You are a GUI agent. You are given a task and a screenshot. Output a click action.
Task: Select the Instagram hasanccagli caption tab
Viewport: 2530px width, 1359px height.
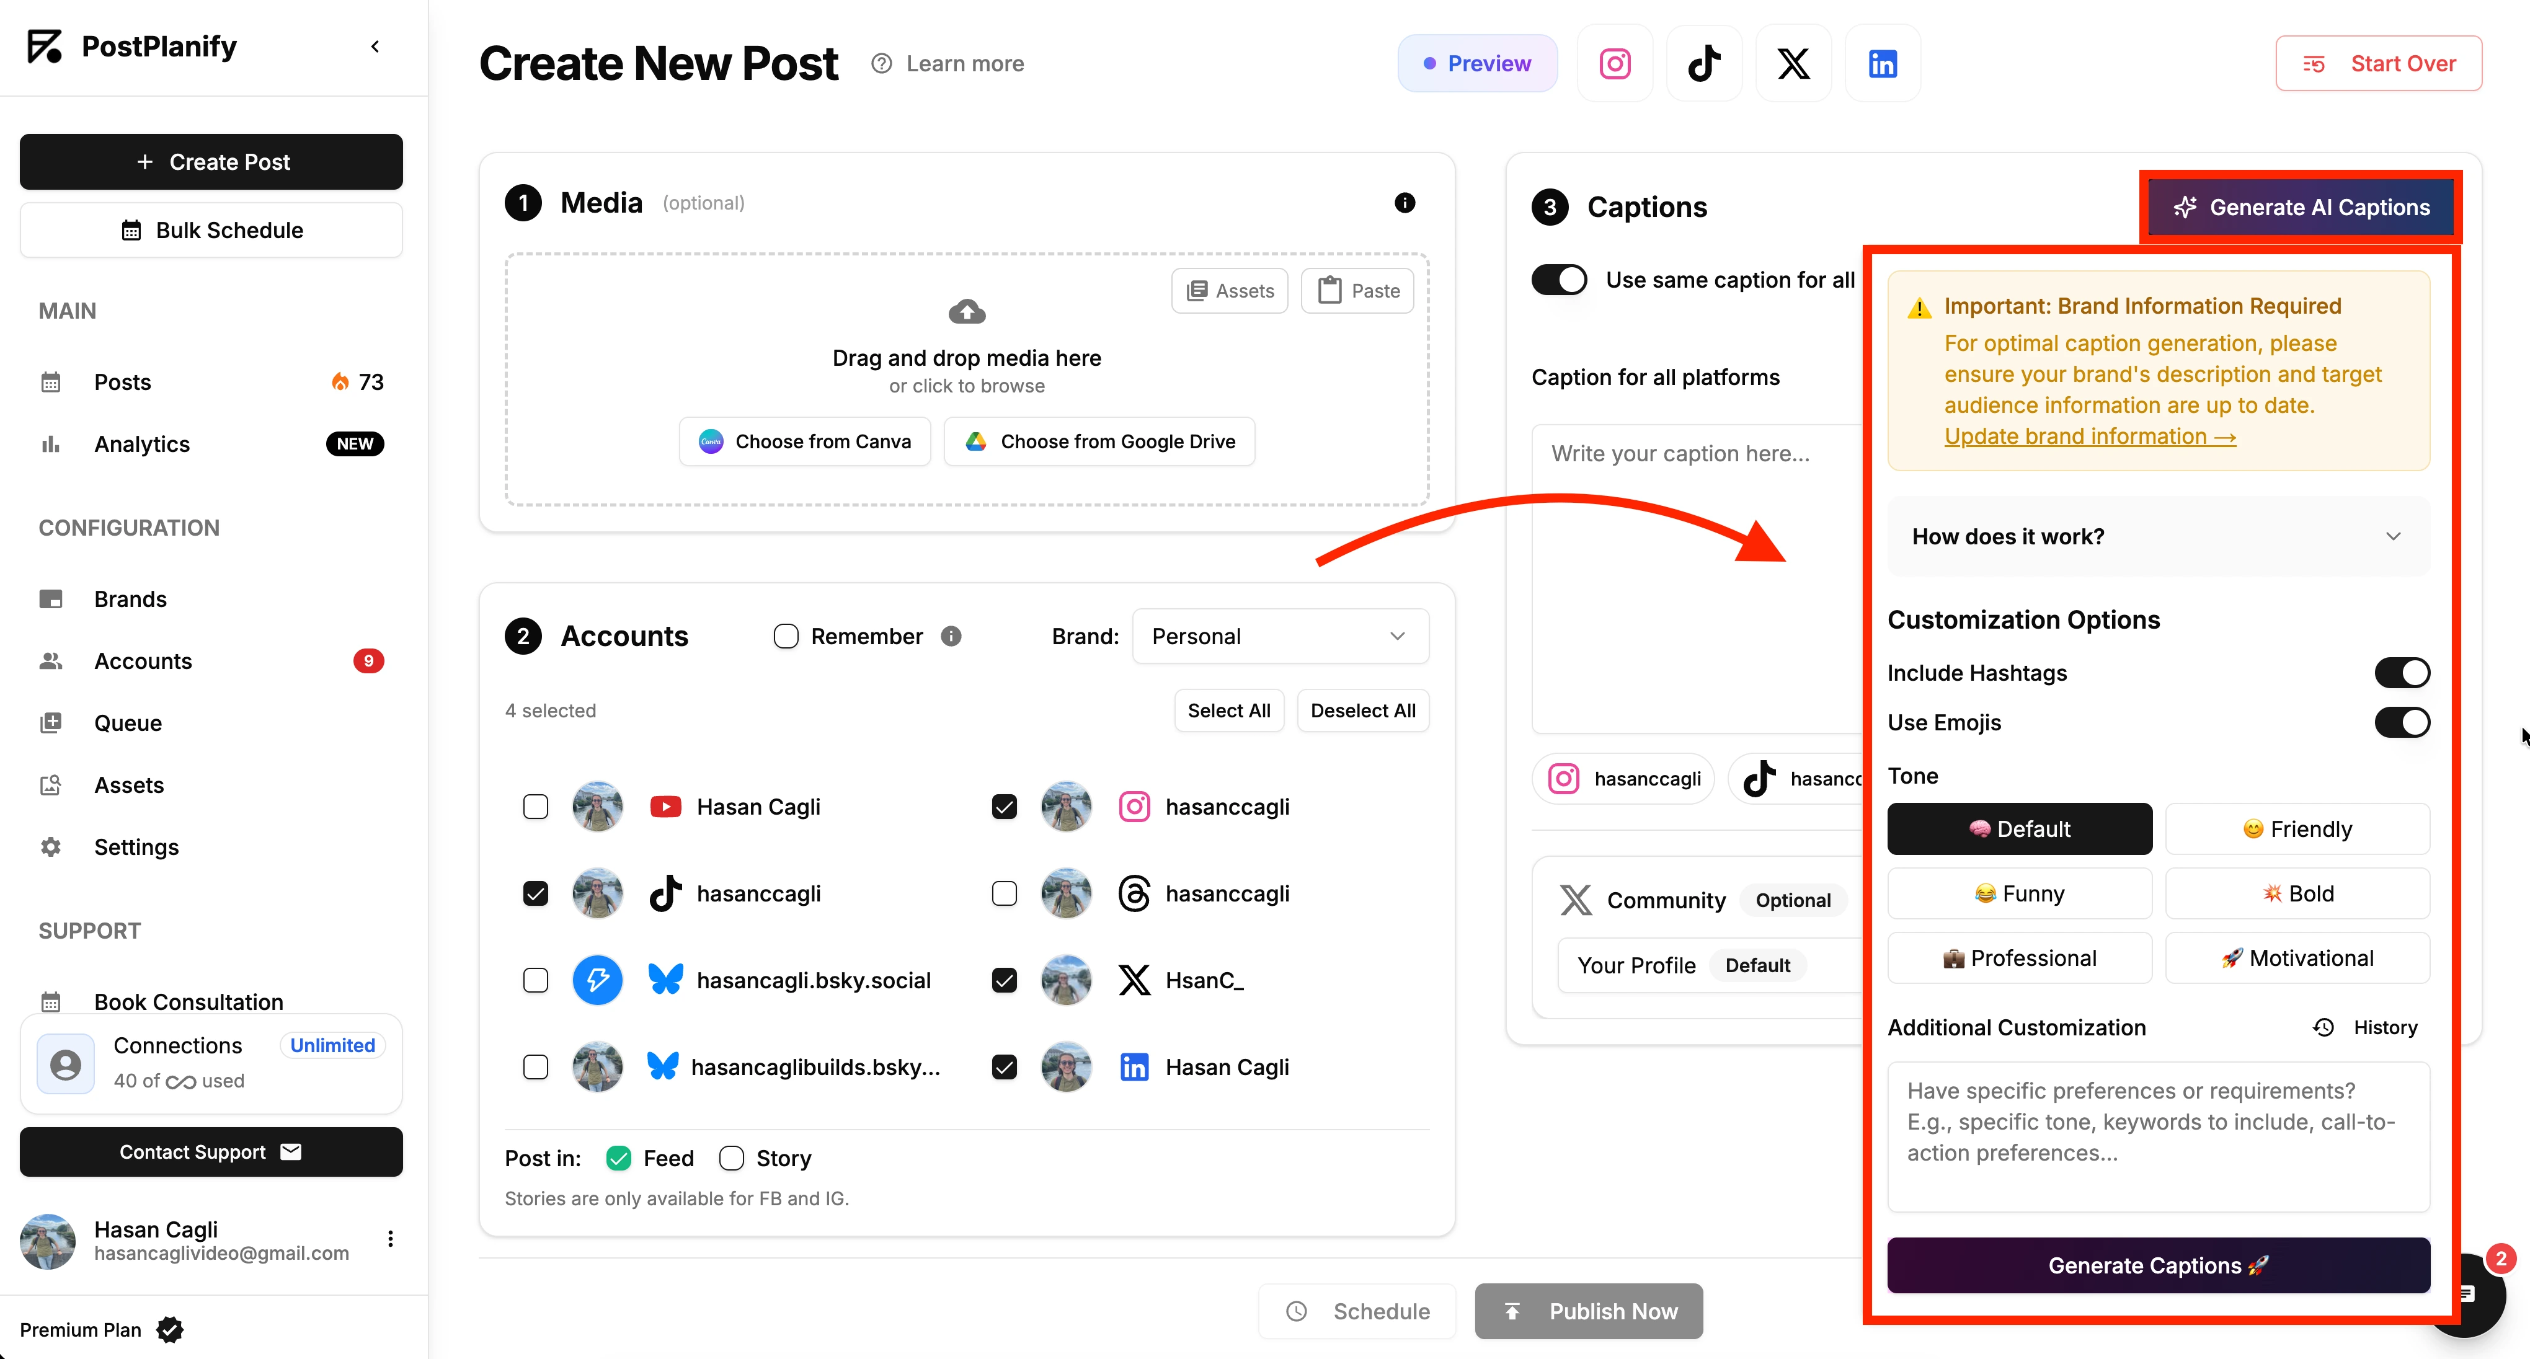(1623, 779)
